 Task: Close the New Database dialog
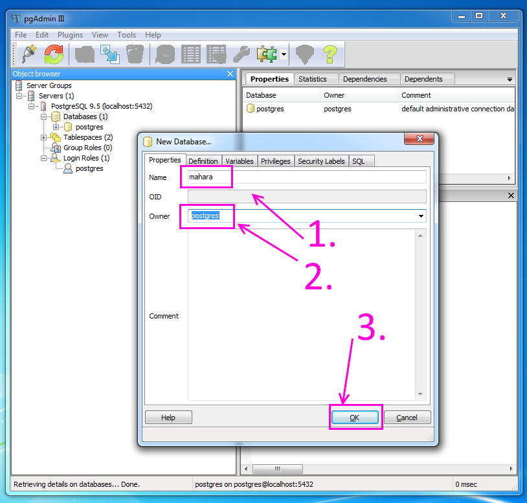419,139
